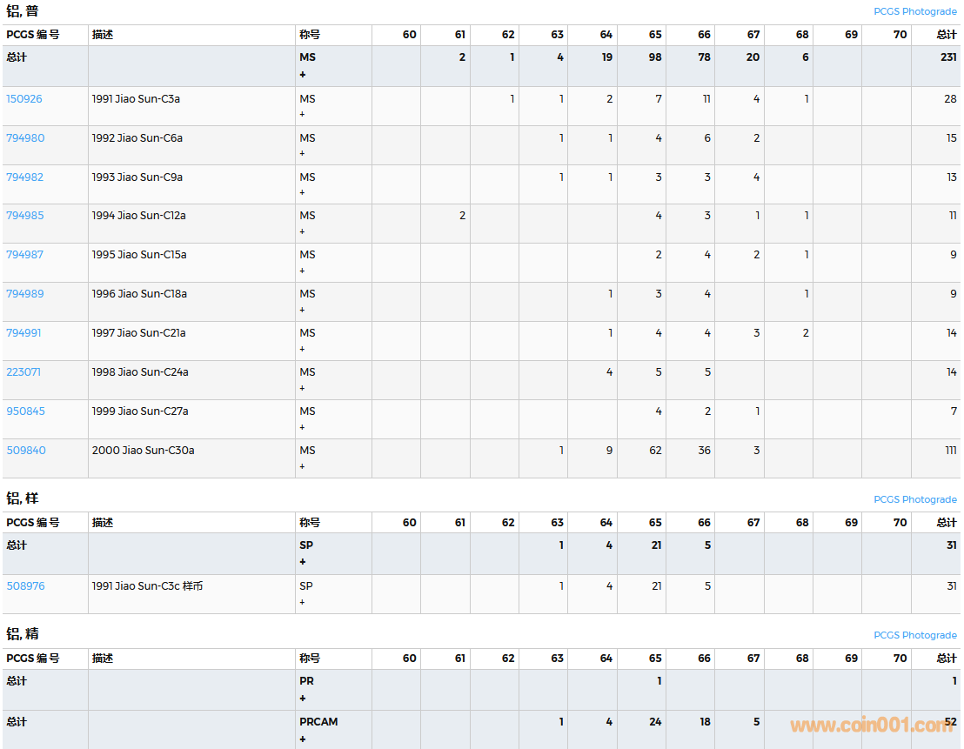Follow the 509840 link for 2000 Jiao

(x=26, y=451)
